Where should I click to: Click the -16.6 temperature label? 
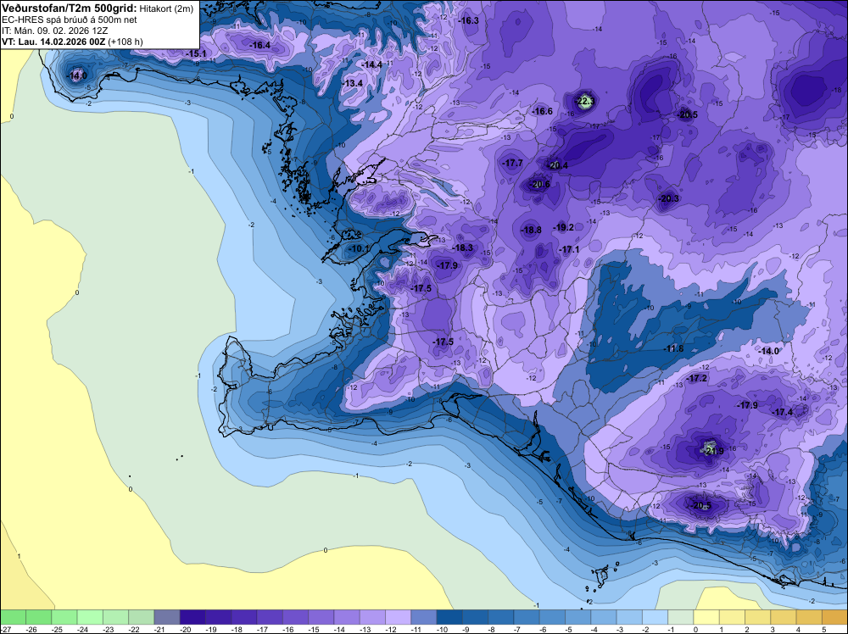coord(542,111)
